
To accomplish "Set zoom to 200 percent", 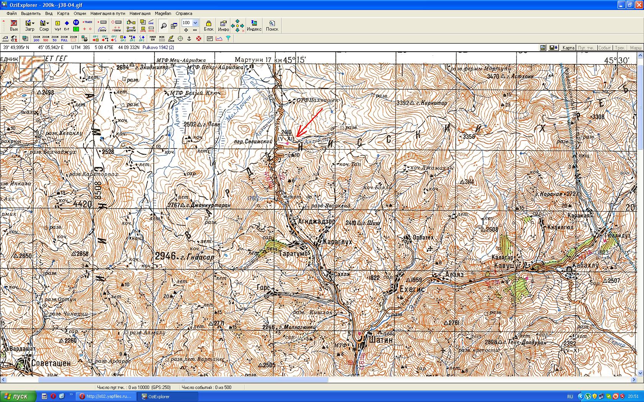I will (x=36, y=38).
